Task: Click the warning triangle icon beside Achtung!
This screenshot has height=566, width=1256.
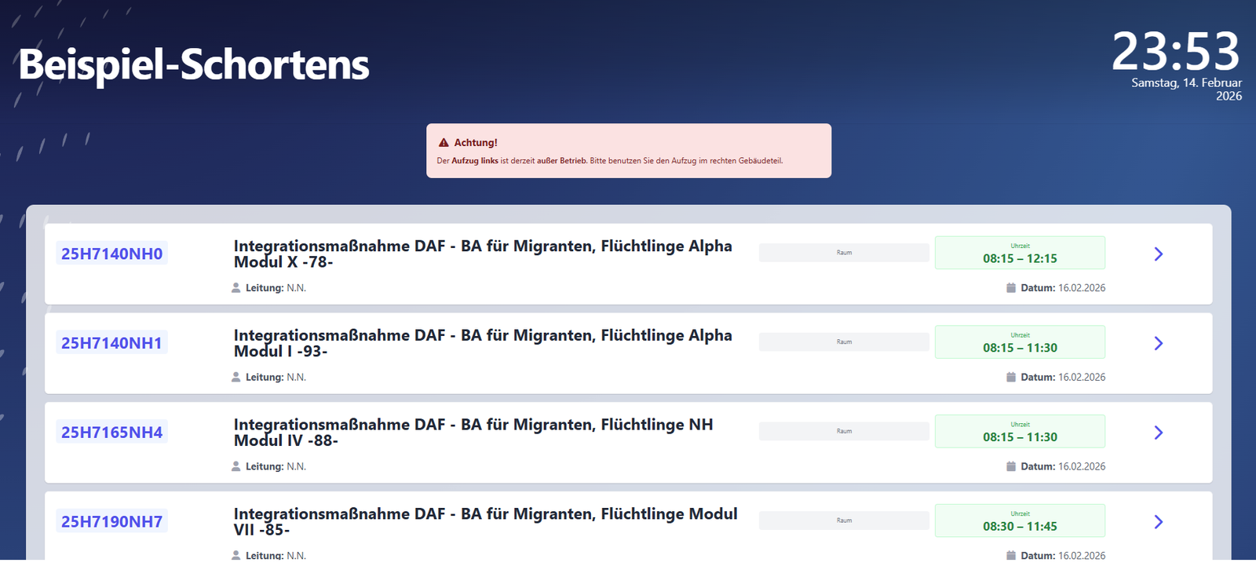Action: click(x=444, y=143)
